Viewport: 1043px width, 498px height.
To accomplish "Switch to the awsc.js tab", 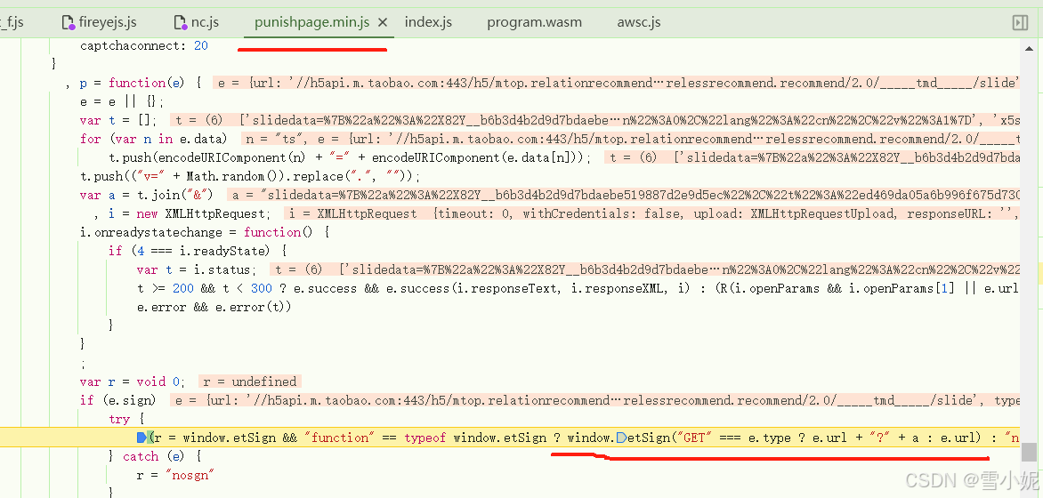I will click(639, 22).
